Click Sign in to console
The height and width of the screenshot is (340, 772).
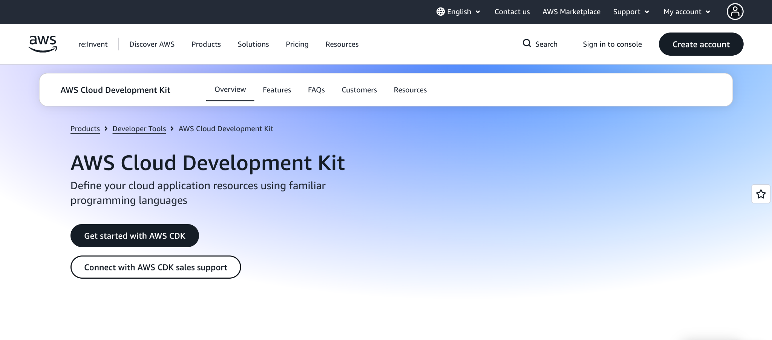(612, 44)
